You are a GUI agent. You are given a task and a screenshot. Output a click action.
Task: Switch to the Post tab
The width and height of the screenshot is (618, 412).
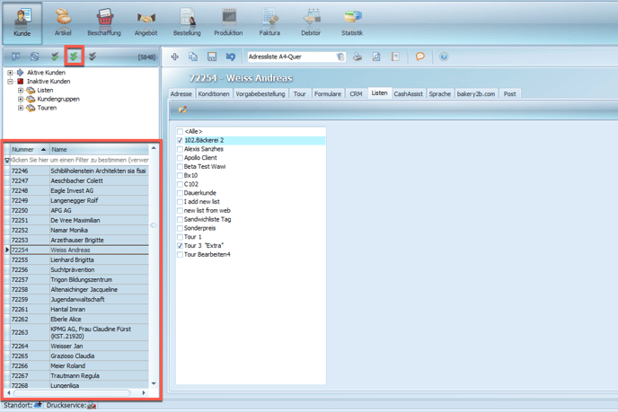(x=509, y=93)
